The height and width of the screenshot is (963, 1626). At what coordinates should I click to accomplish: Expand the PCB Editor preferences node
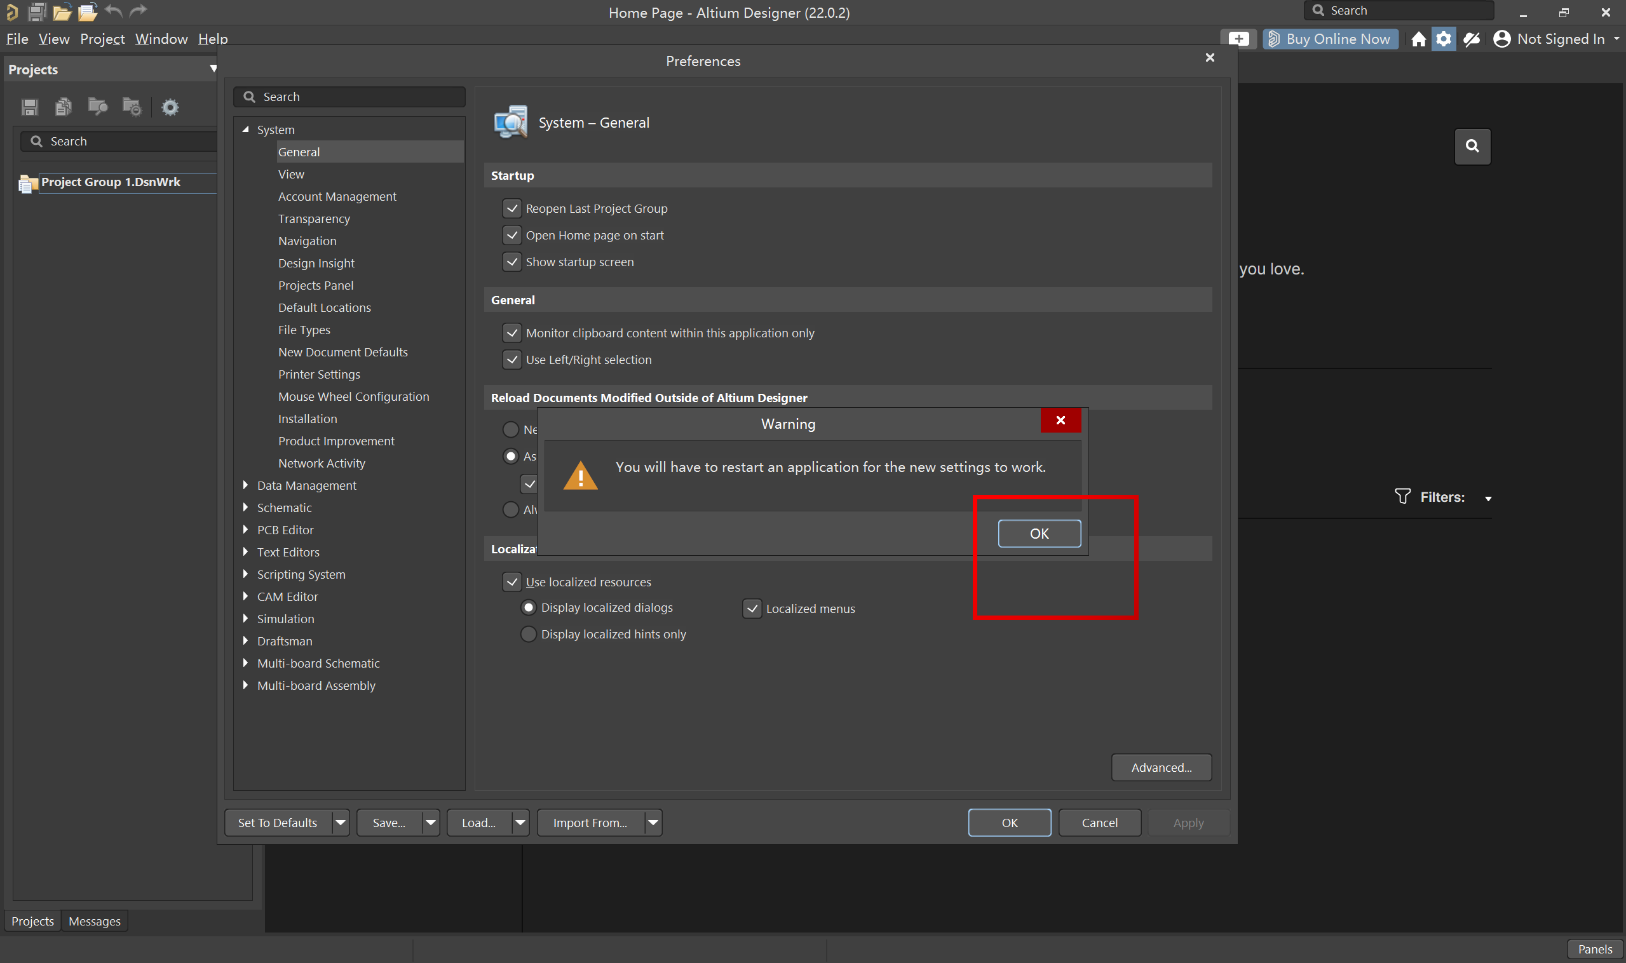tap(245, 530)
